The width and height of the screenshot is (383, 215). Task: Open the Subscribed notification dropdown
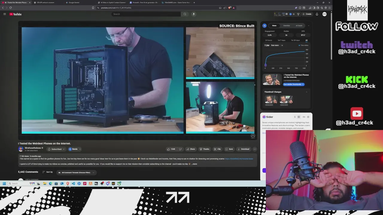coord(56,149)
